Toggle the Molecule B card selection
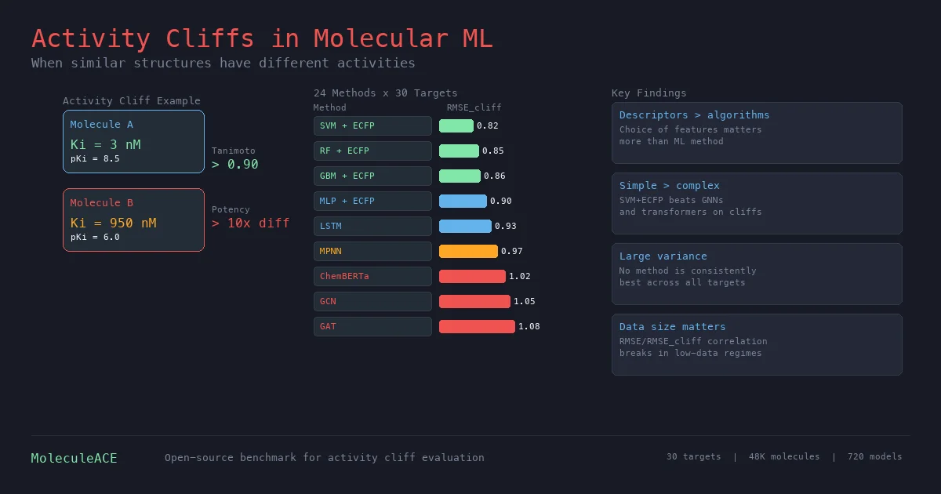The image size is (941, 494). coord(133,220)
